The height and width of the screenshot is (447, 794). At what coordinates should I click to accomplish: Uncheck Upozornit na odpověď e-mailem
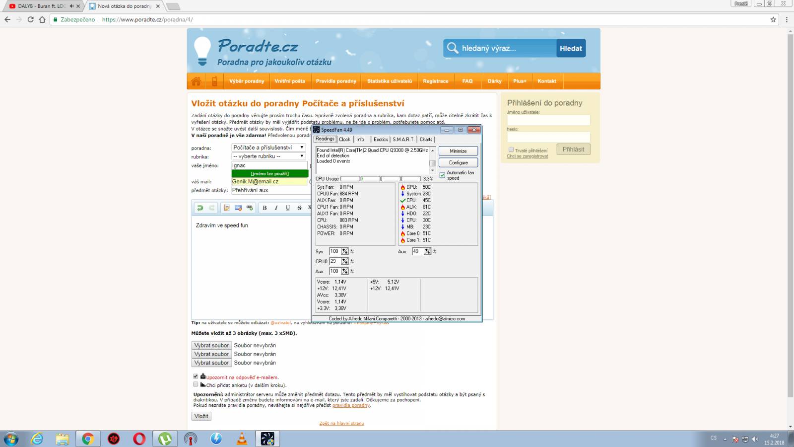pos(196,376)
